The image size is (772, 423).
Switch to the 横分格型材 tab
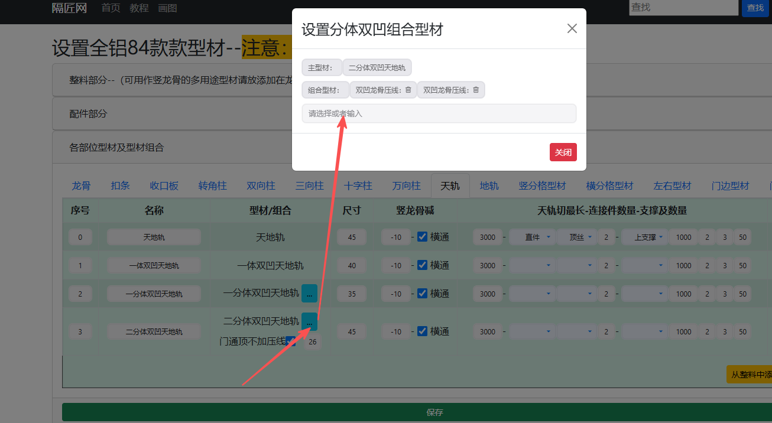(609, 186)
